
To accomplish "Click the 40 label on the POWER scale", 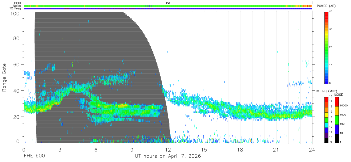I will click(x=331, y=11).
